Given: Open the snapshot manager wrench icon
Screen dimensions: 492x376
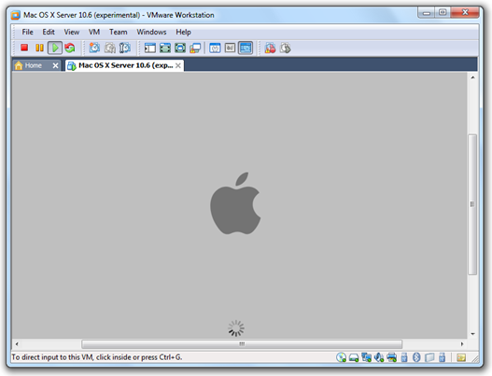Looking at the screenshot, I should (125, 48).
